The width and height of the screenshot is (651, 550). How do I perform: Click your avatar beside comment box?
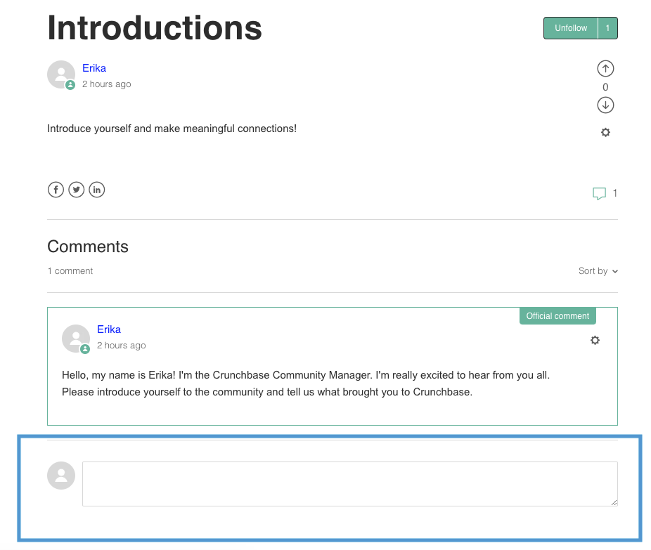61,476
